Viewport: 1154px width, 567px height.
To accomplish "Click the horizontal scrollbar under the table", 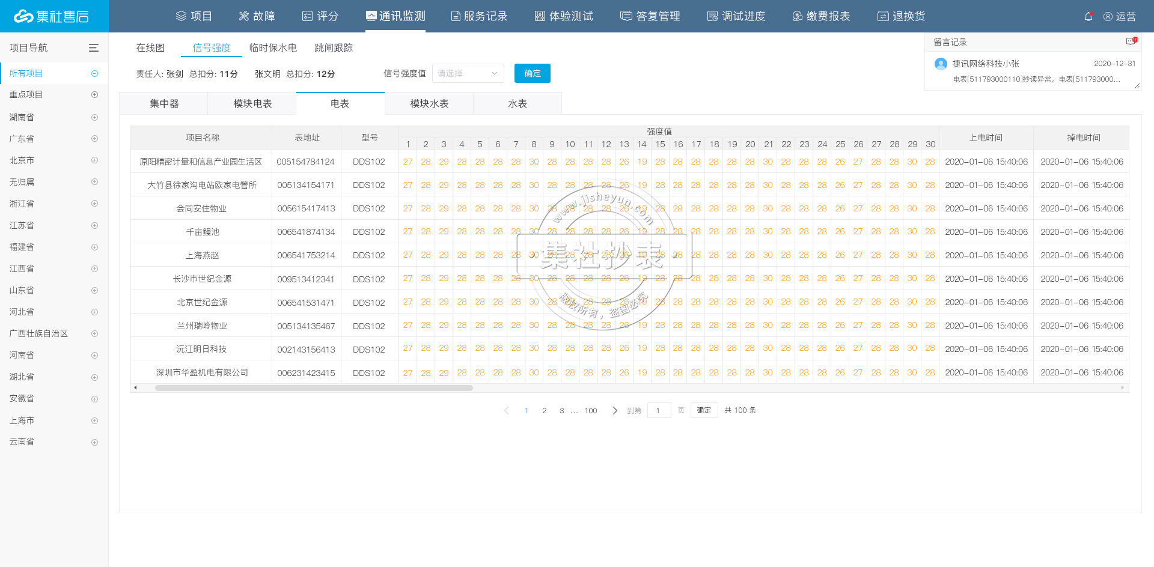I will [x=314, y=388].
